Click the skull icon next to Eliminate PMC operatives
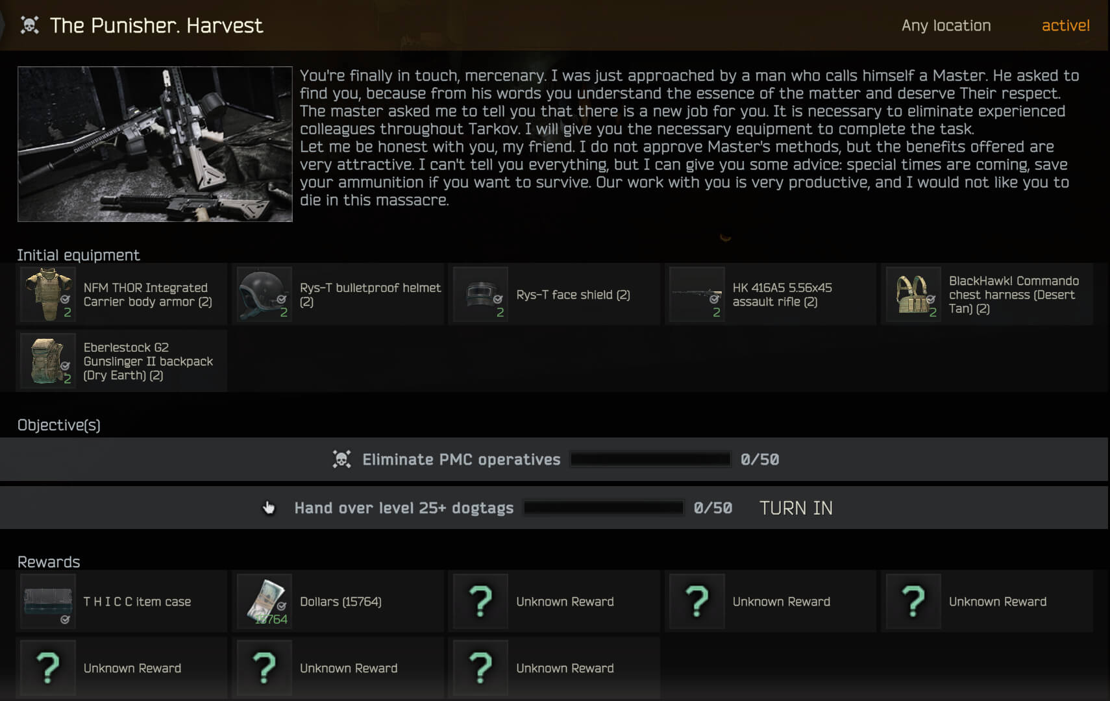Viewport: 1110px width, 701px height. [x=341, y=459]
